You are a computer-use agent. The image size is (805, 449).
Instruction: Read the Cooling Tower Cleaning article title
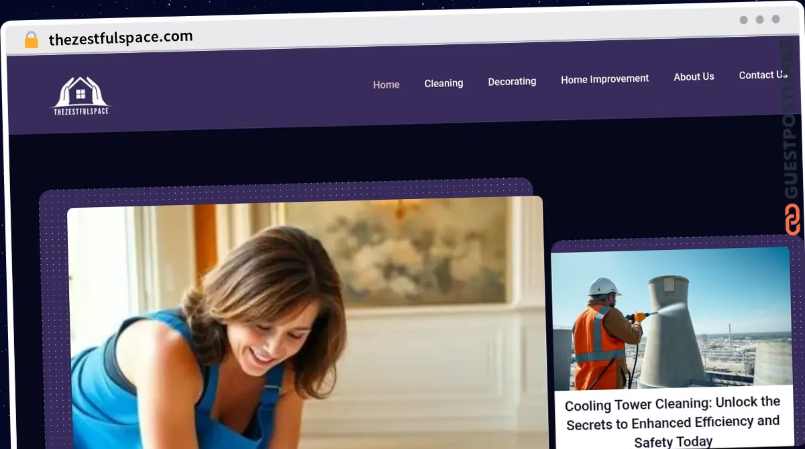[673, 422]
